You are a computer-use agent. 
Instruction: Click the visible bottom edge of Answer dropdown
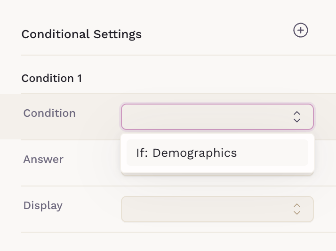point(217,175)
